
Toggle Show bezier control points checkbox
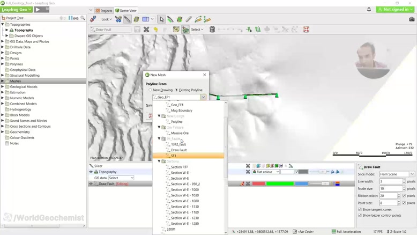click(360, 215)
